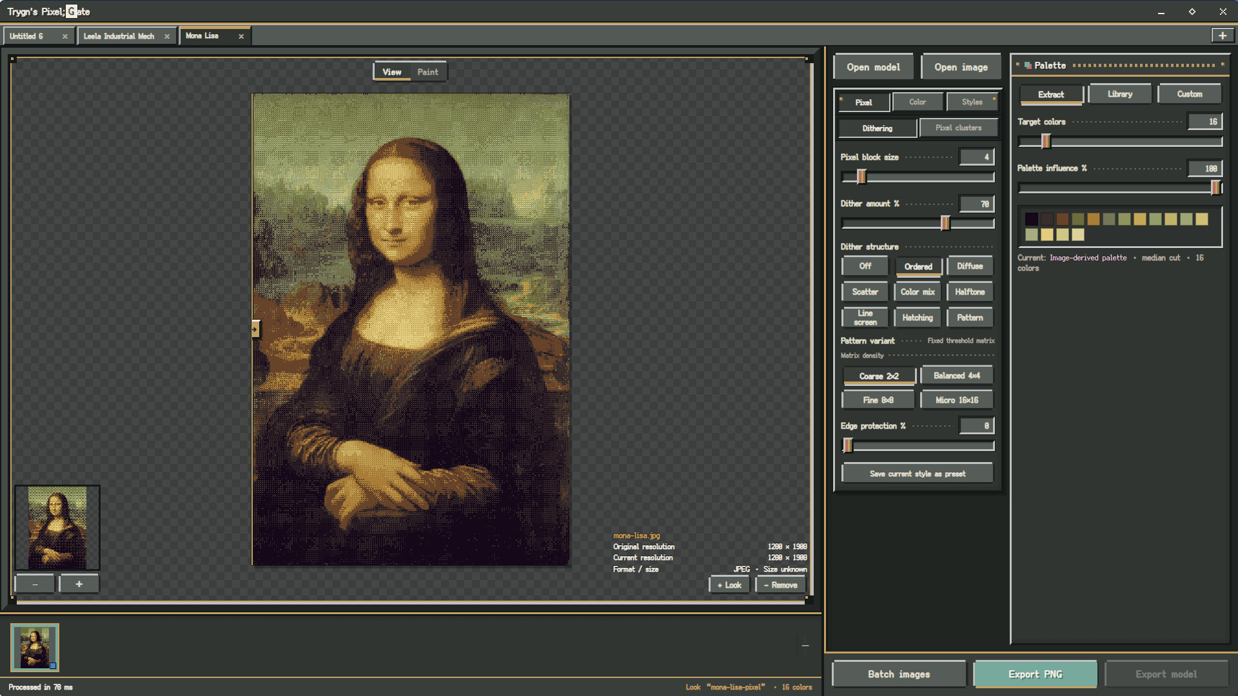Select Scatter dither structure
The width and height of the screenshot is (1238, 696).
865,292
